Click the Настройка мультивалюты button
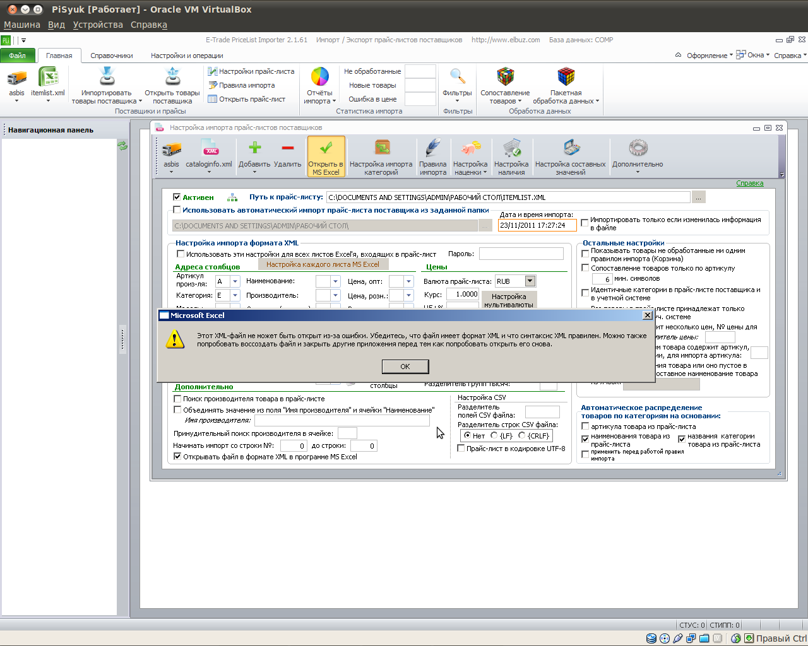 tap(509, 300)
